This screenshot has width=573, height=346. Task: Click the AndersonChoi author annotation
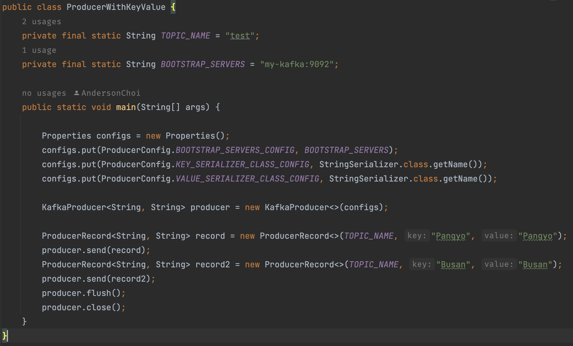(x=111, y=93)
